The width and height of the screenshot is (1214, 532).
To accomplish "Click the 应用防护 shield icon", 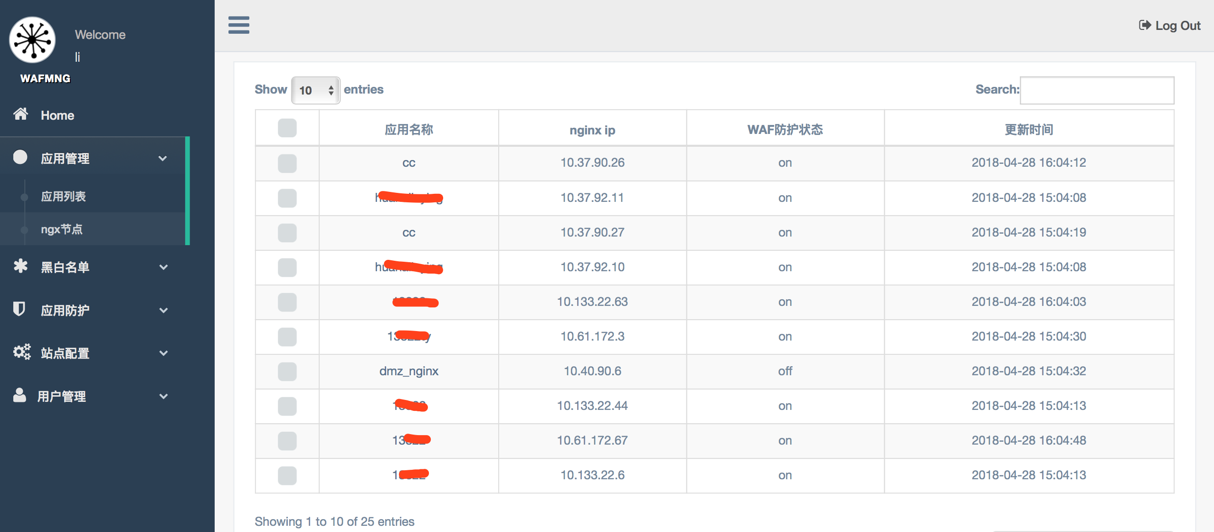I will [19, 309].
